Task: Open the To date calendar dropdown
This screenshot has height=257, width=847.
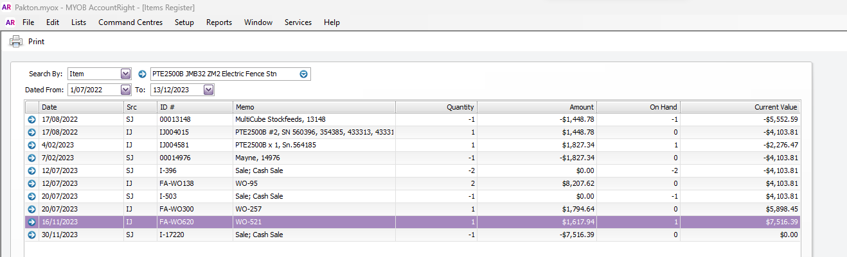Action: [x=208, y=90]
